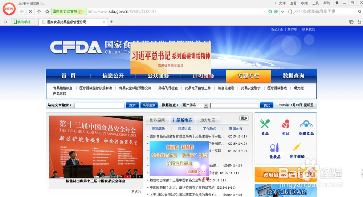
Task: Click the CFDA logo
Action: pos(76,48)
